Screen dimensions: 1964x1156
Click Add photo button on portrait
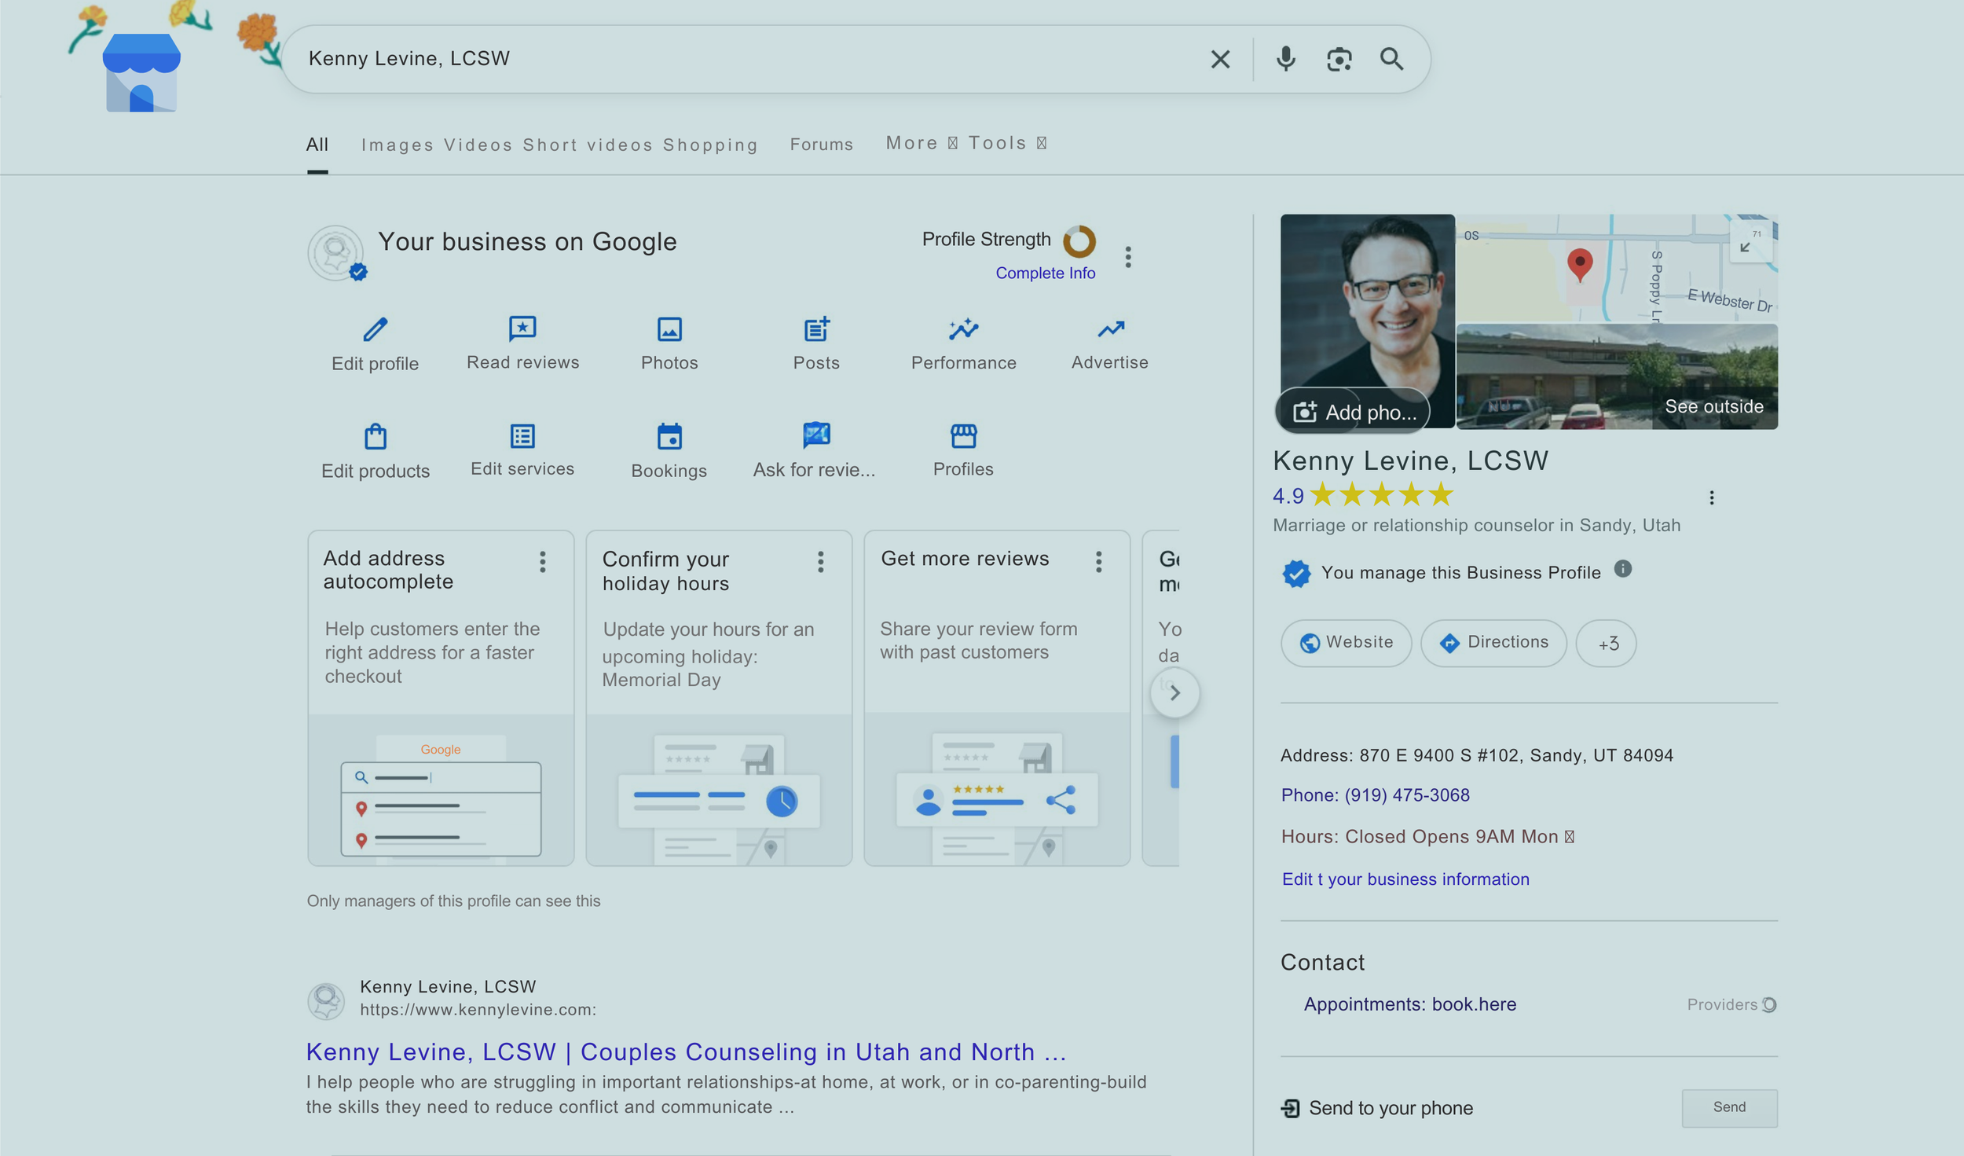tap(1352, 411)
